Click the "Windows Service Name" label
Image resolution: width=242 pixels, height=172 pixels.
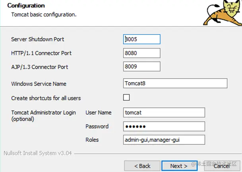pyautogui.click(x=39, y=84)
